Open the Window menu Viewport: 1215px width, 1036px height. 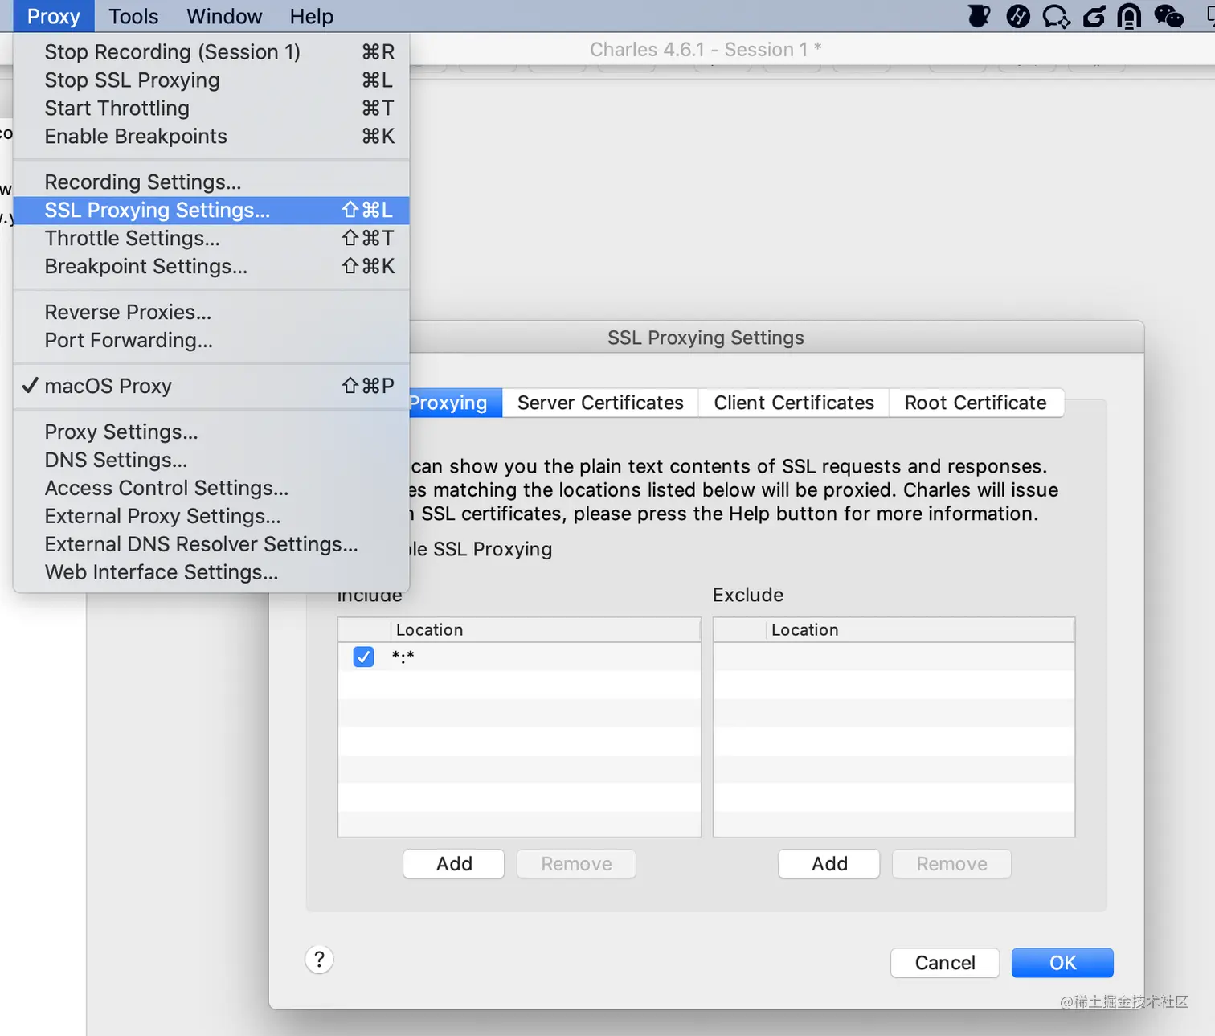224,16
